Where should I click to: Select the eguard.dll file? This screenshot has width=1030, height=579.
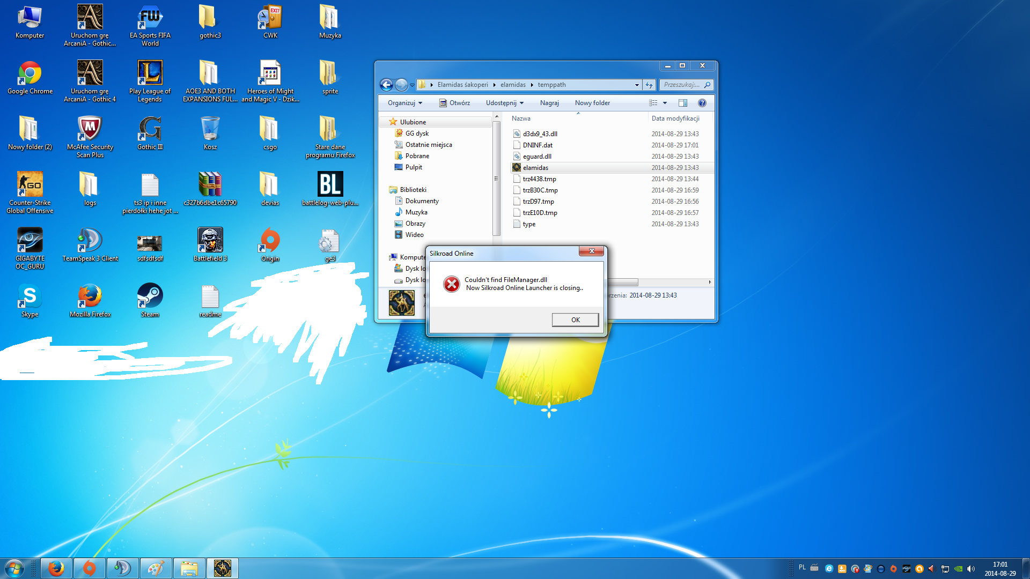tap(612, 157)
